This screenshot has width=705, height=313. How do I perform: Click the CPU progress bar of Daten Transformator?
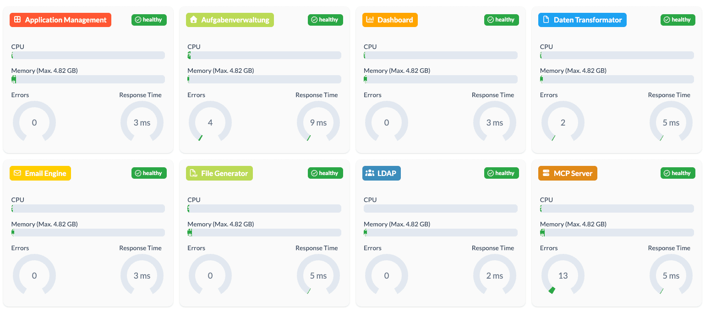click(617, 55)
